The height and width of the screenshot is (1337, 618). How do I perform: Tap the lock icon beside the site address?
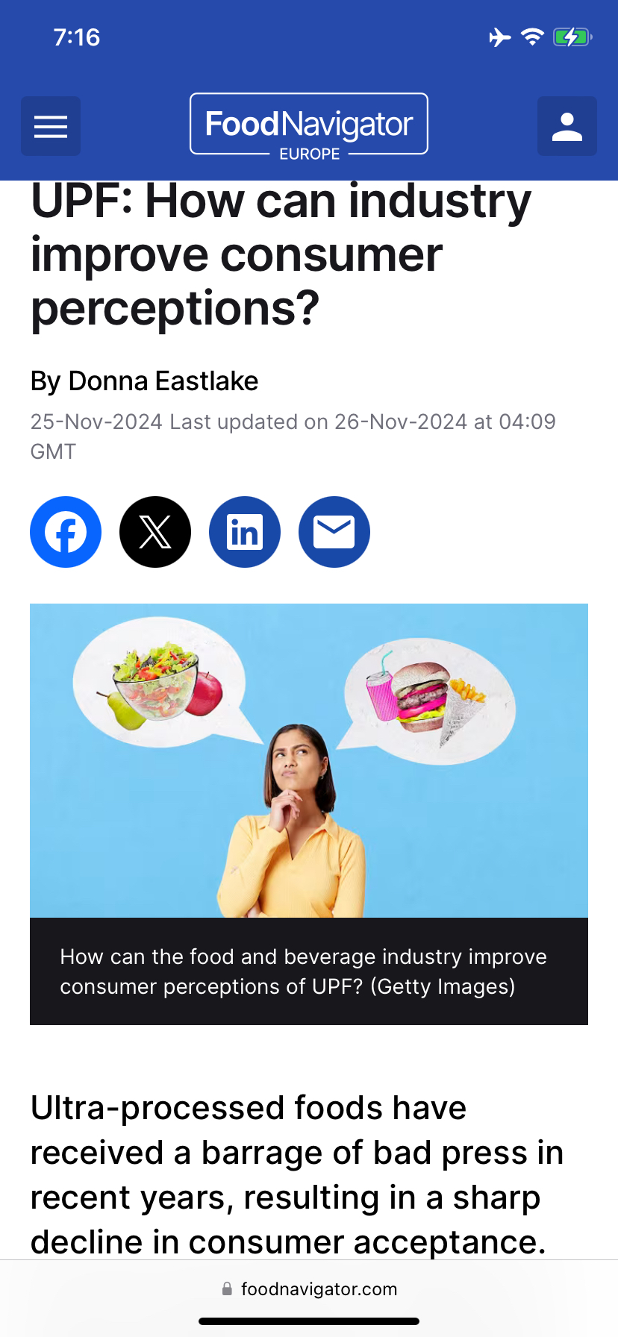pos(227,1289)
